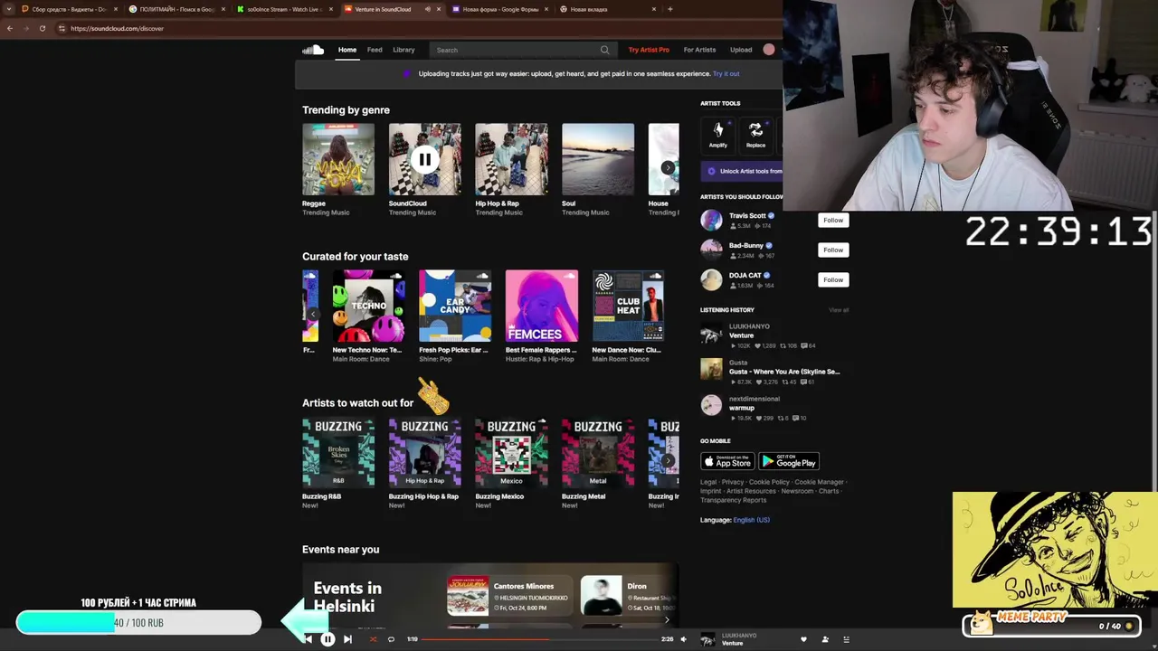1158x651 pixels.
Task: Switch to the ПОЛИТМАЙН search tab
Action: [x=176, y=9]
